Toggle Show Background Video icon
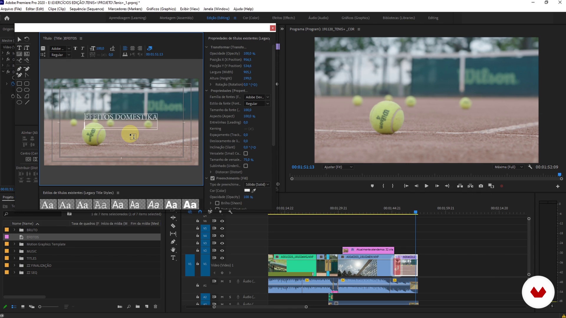Screen dimensions: 566x318 click(x=150, y=48)
